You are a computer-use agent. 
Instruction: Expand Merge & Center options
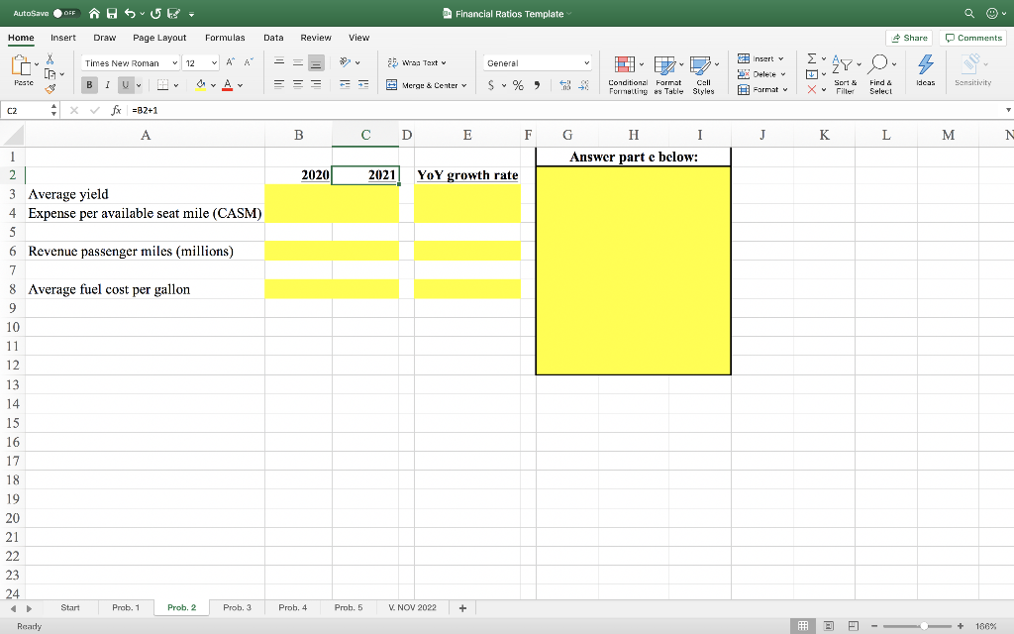pos(464,85)
